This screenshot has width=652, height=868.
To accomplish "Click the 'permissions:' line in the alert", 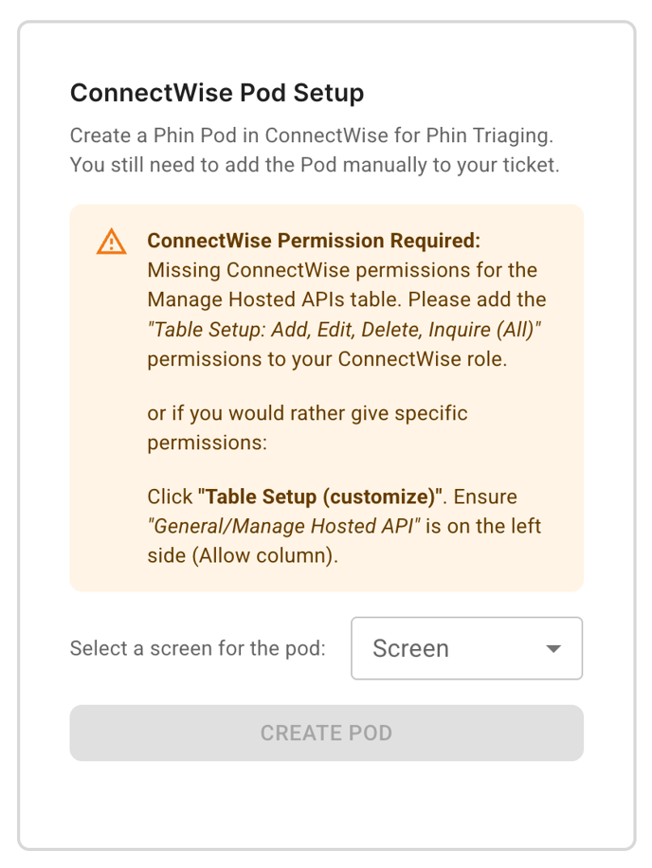I will [x=208, y=443].
